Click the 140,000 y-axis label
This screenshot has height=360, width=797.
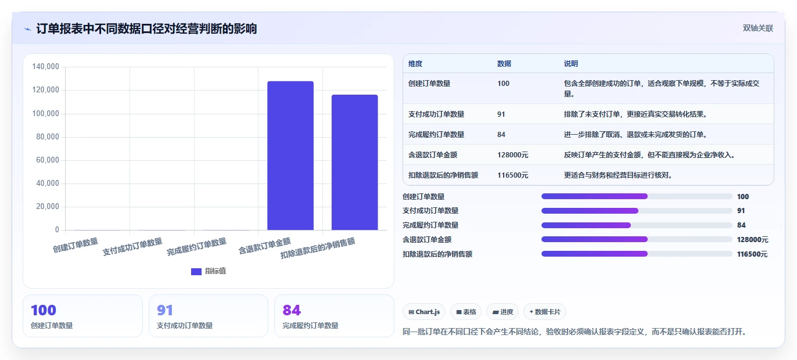45,67
